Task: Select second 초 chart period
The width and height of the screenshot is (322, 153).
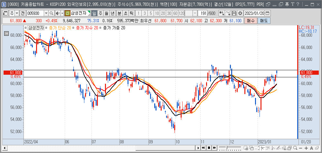Action: click(126, 14)
